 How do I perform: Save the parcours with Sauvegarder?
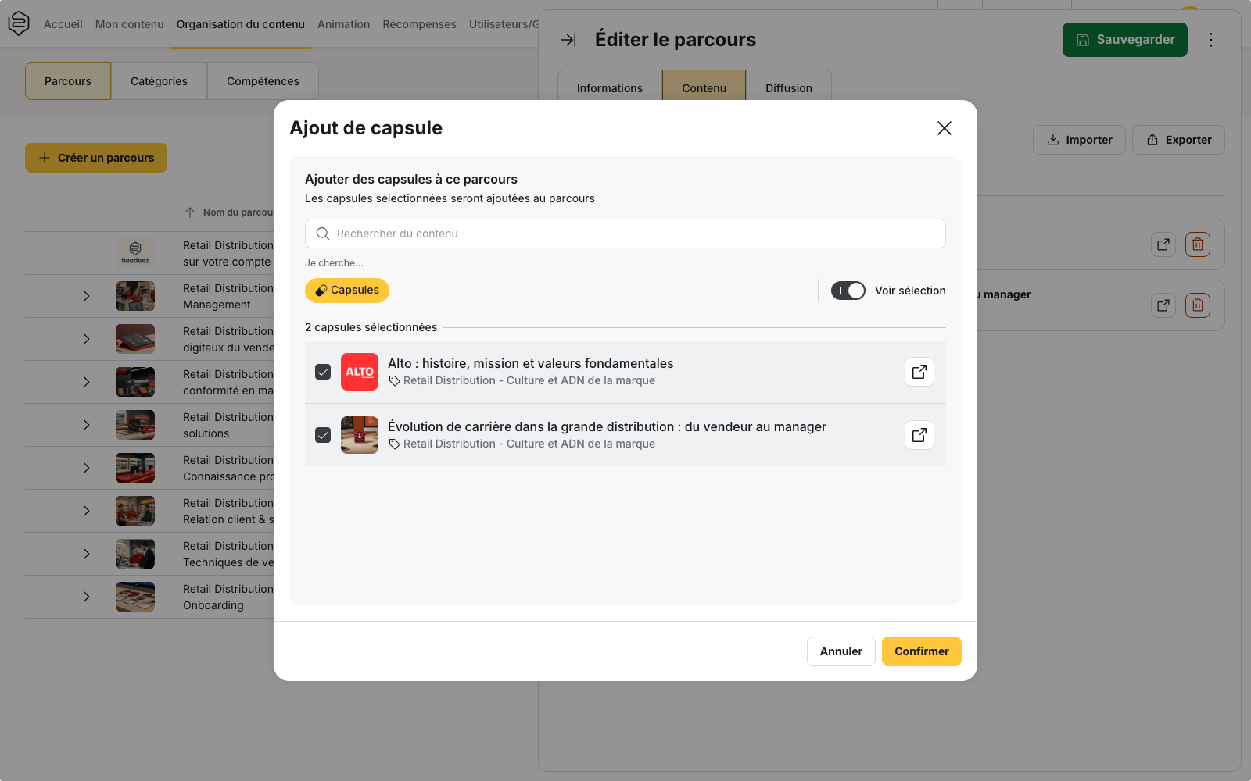(1125, 40)
